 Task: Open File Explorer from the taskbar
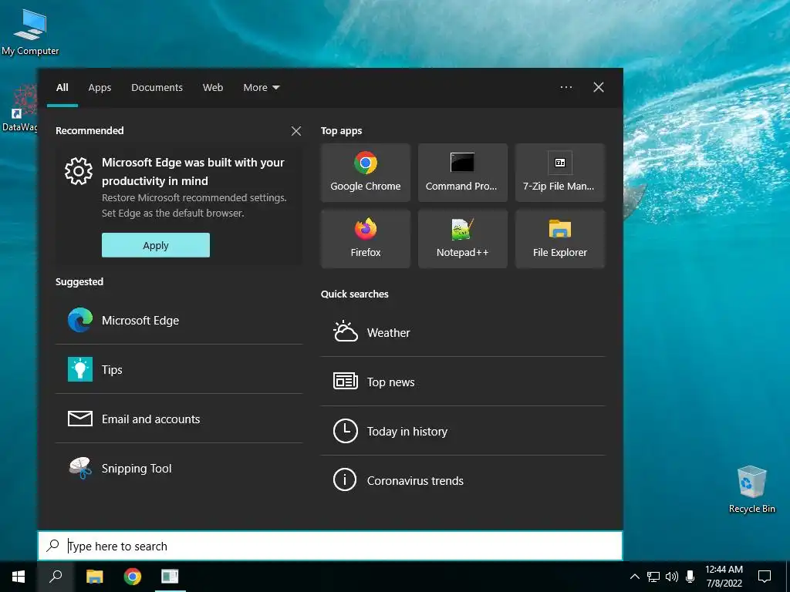click(x=95, y=577)
